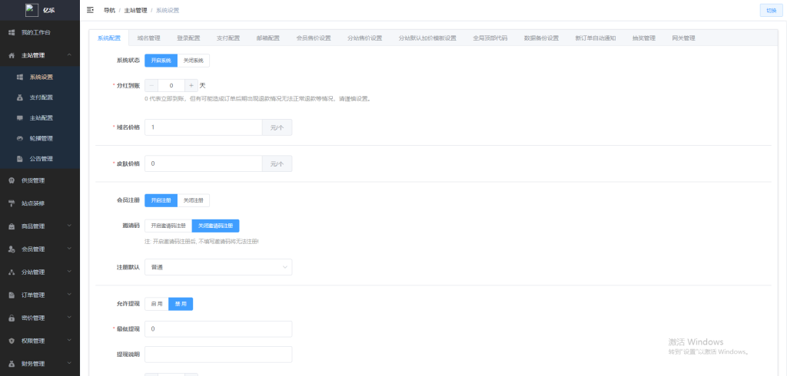Collapse the 主站管理 menu chevron

69,55
